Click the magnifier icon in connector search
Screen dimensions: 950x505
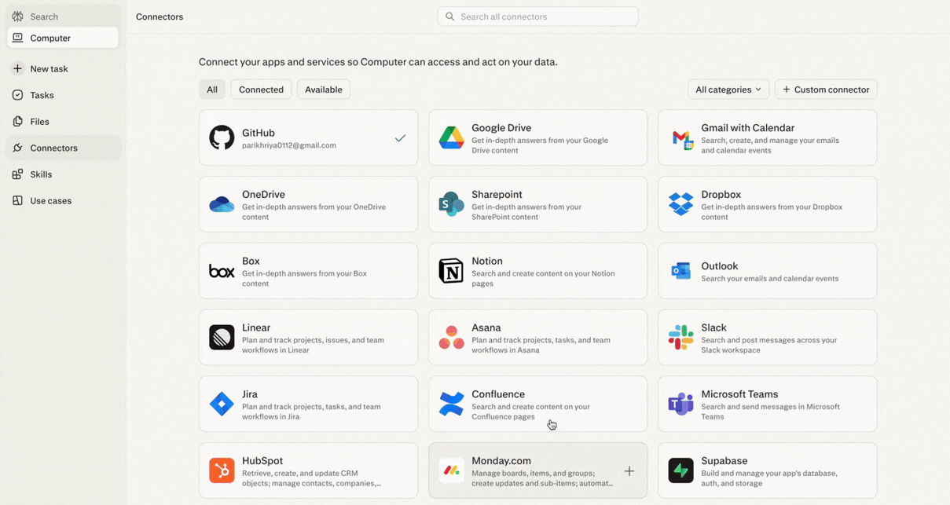[449, 16]
